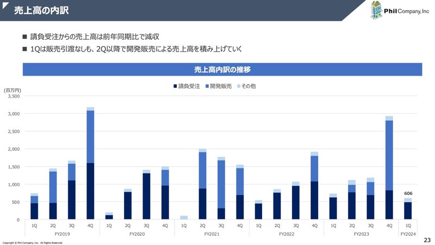Click the 2,000 y-axis value
The image size is (435, 245).
coord(14,149)
